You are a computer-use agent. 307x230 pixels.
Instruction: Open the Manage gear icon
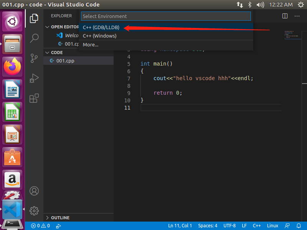pyautogui.click(x=34, y=211)
